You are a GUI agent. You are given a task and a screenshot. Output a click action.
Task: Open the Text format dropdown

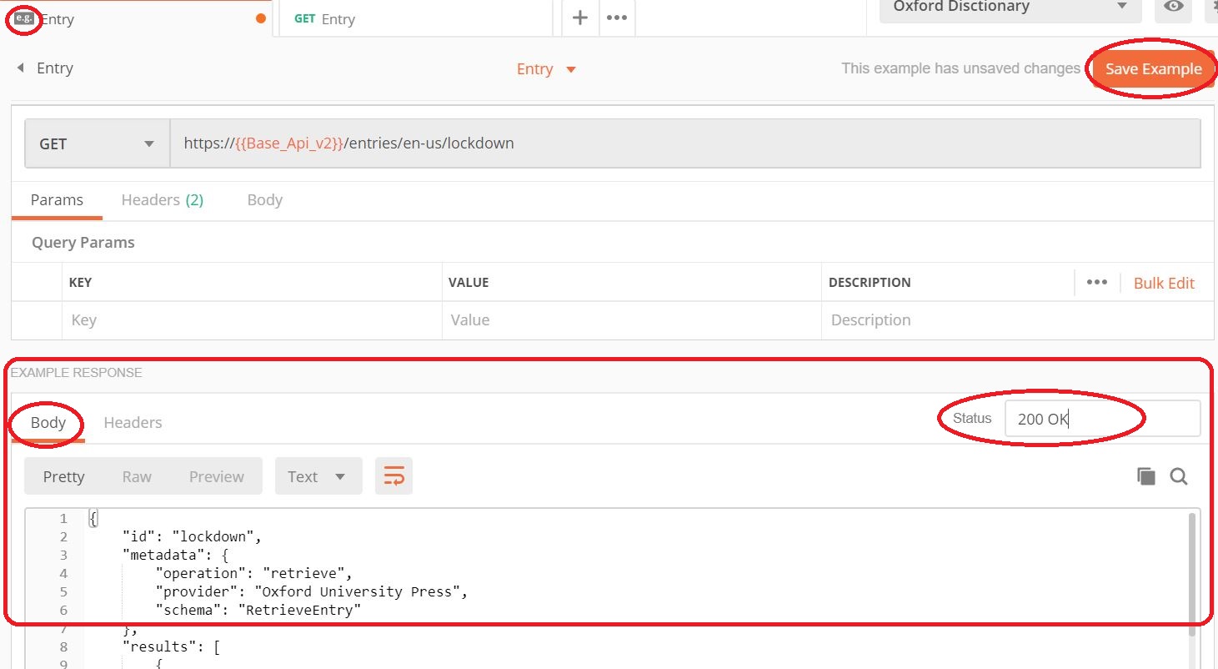coord(318,476)
